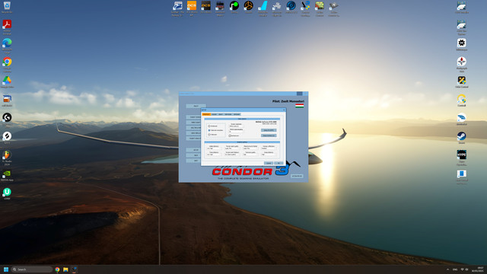Open the Screen resolution dropdown
The height and width of the screenshot is (274, 487).
pos(237,126)
